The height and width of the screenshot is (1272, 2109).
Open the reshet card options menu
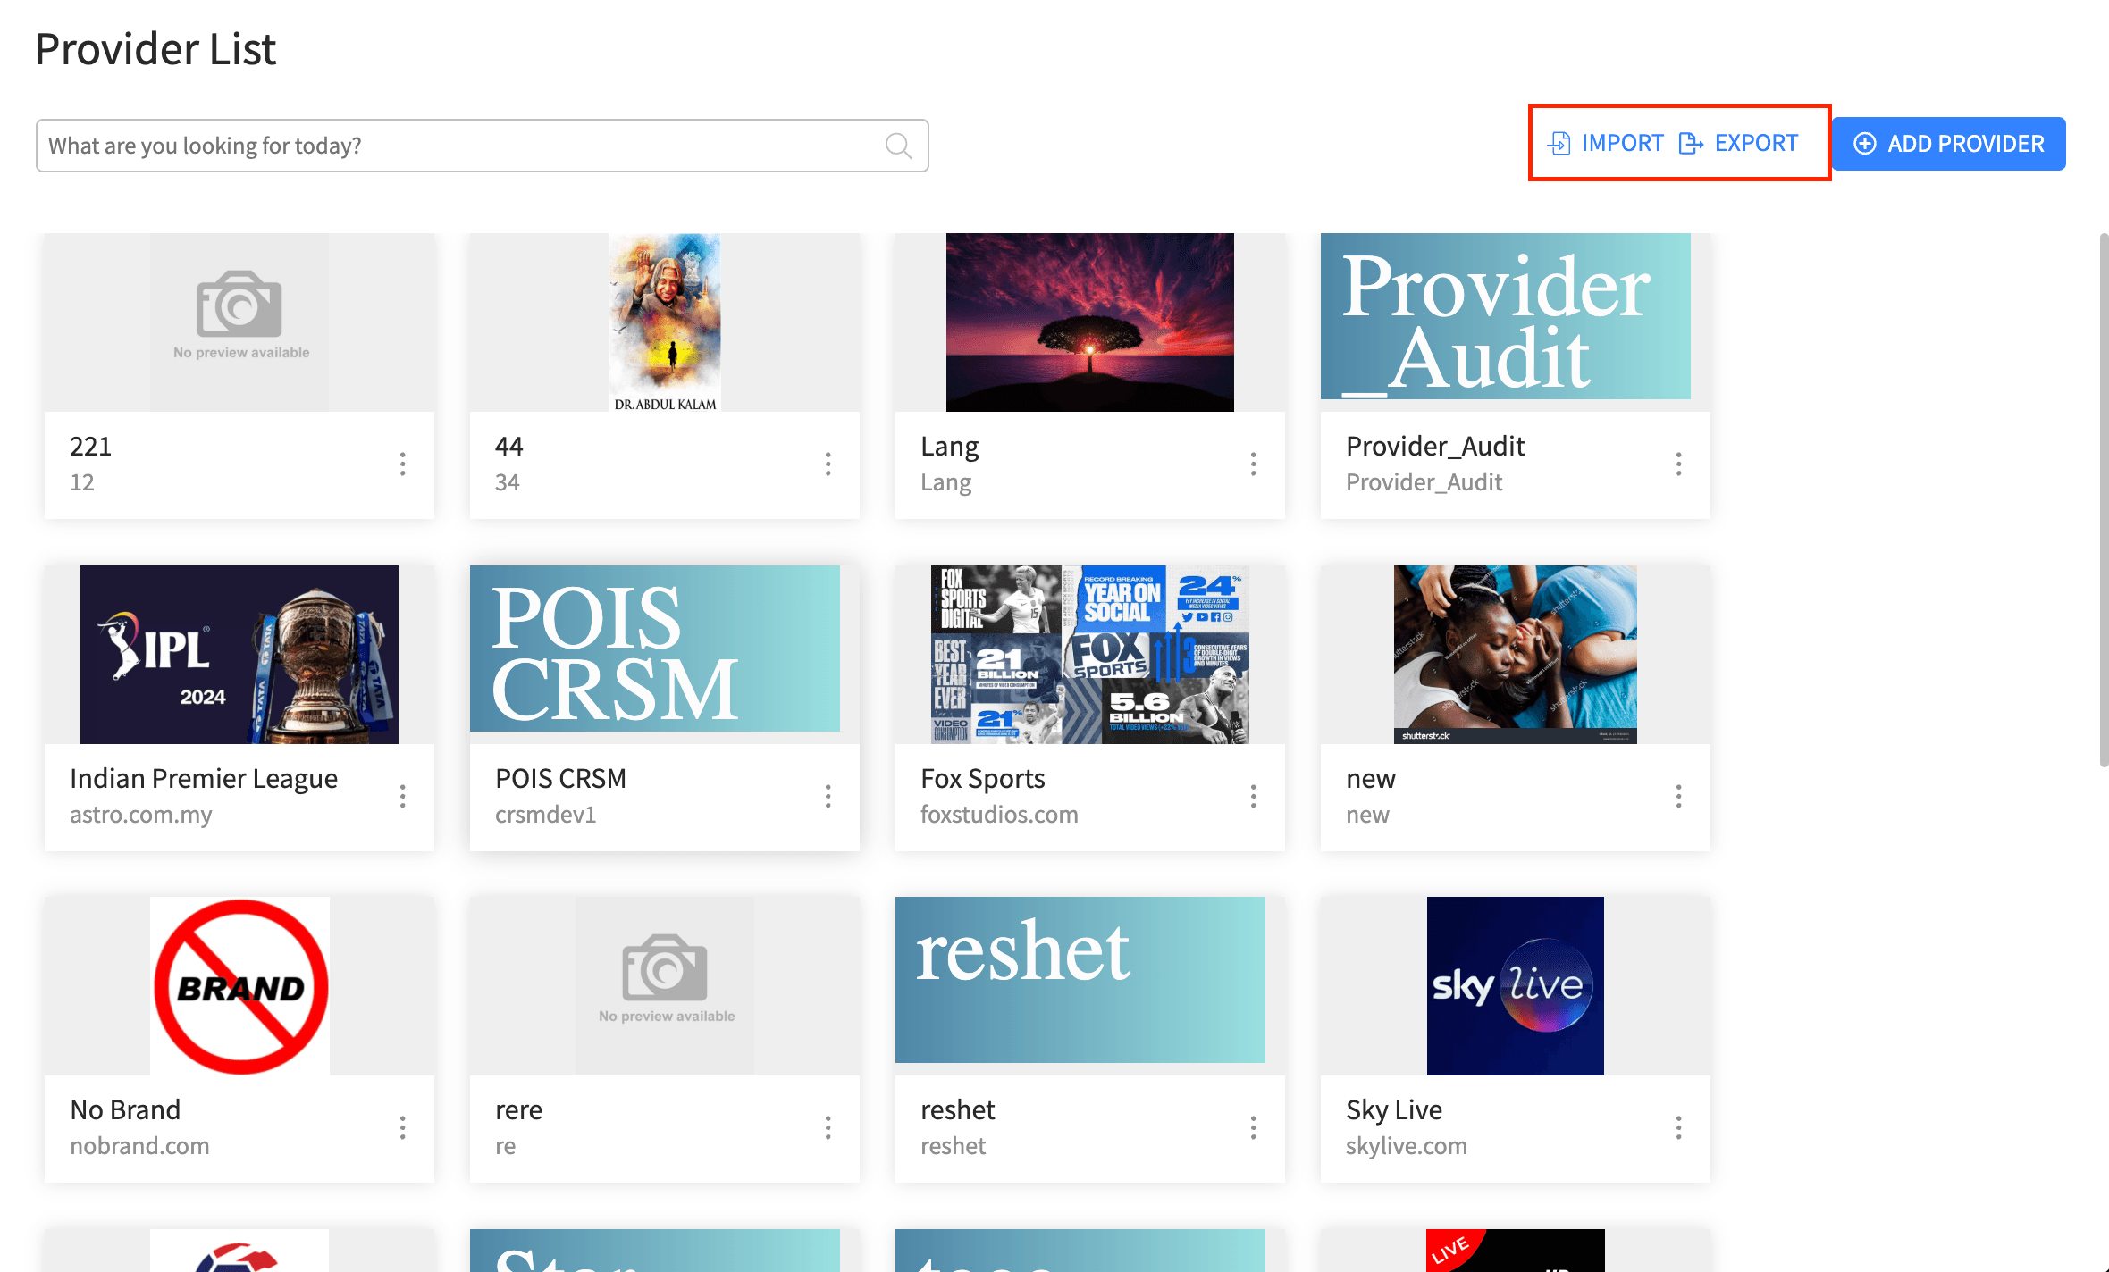(1254, 1128)
